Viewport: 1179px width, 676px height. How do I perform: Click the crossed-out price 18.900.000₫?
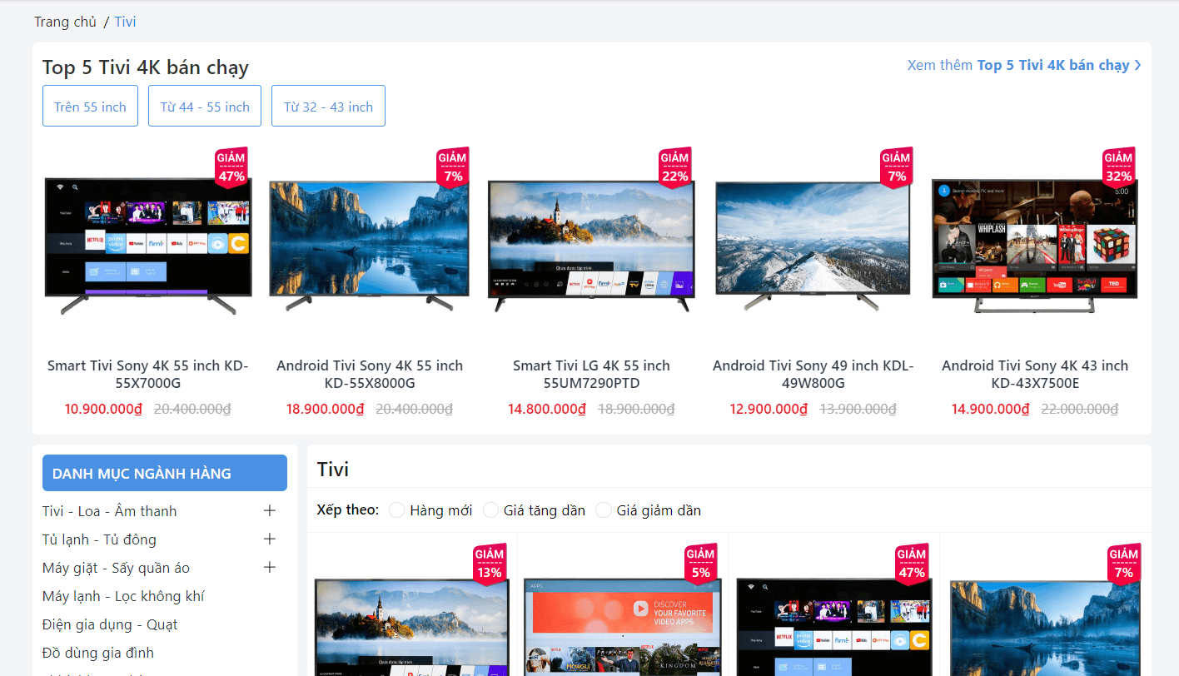pos(636,409)
